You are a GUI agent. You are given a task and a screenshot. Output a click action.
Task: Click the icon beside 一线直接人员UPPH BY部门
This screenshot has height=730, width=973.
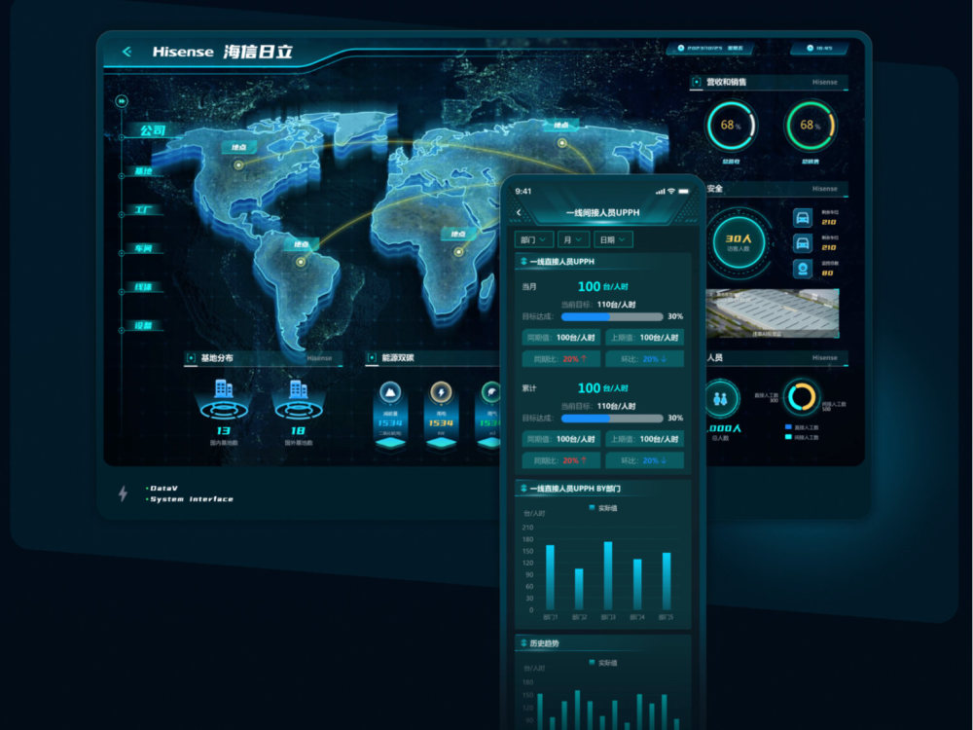(x=523, y=489)
